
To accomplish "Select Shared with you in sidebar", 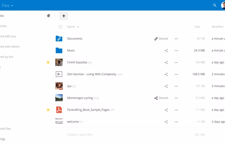I will [x=8, y=36].
